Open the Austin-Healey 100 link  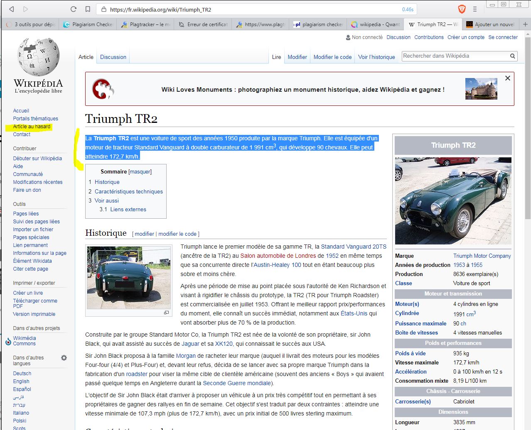pos(277,265)
